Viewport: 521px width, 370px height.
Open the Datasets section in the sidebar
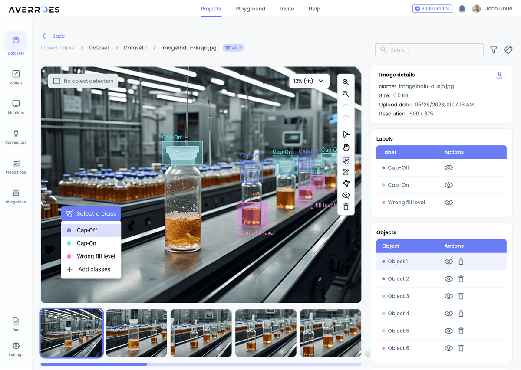pos(16,43)
